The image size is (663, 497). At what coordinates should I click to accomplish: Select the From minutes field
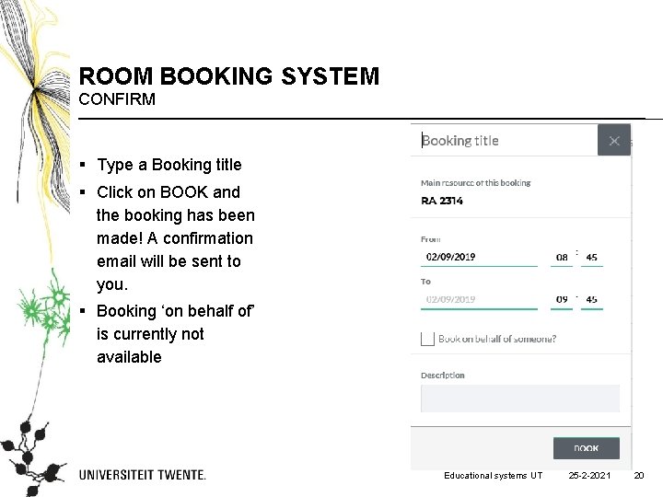(592, 257)
